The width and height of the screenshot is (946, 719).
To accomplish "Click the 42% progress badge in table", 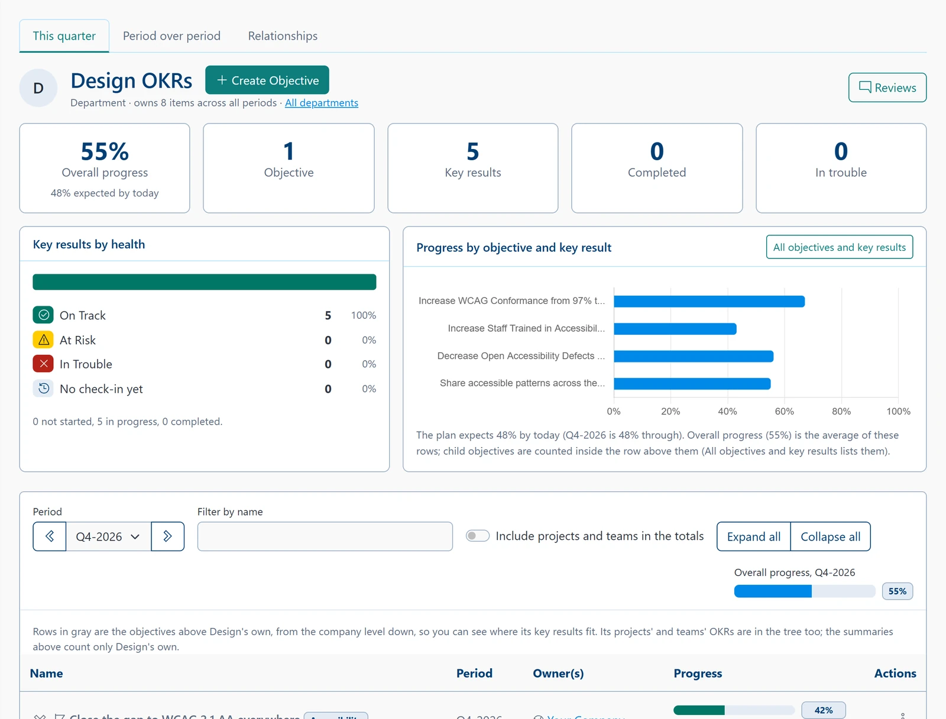I will click(824, 710).
